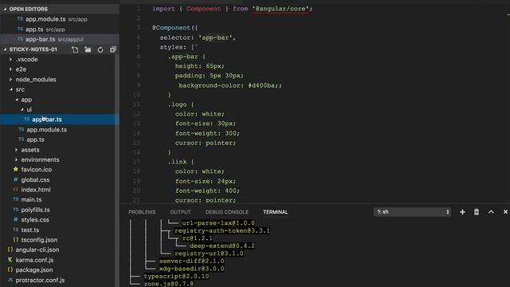The width and height of the screenshot is (510, 287).
Task: Switch to the PROBLEMS tab
Action: point(142,212)
